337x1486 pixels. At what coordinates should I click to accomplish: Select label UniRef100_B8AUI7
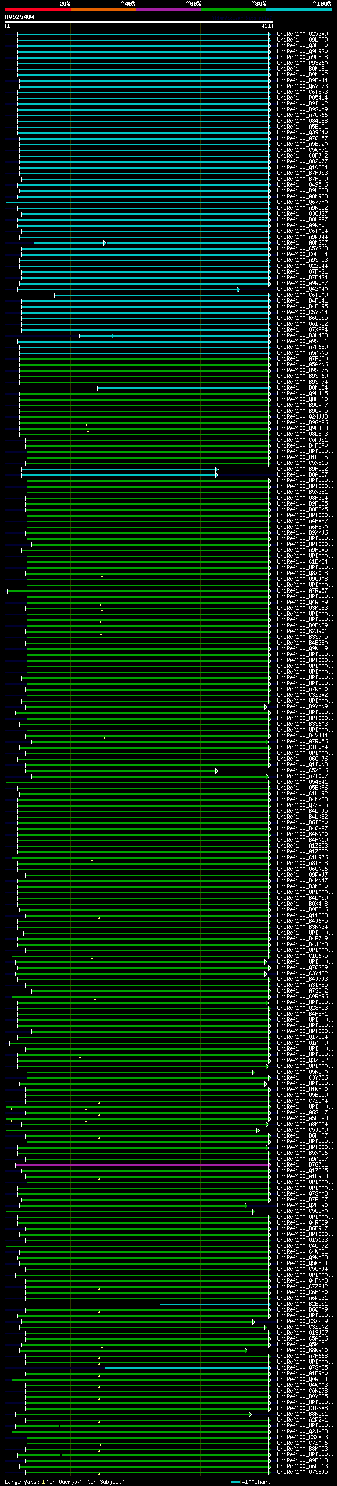(302, 475)
